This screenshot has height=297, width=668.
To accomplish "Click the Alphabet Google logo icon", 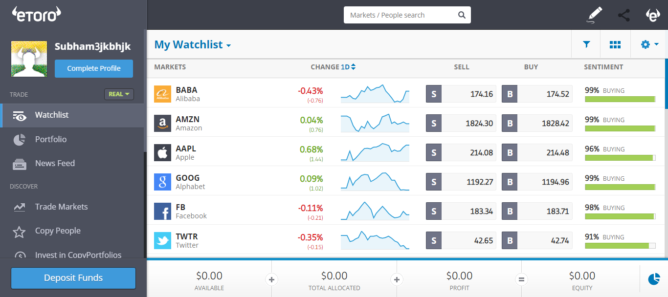I will click(x=162, y=182).
